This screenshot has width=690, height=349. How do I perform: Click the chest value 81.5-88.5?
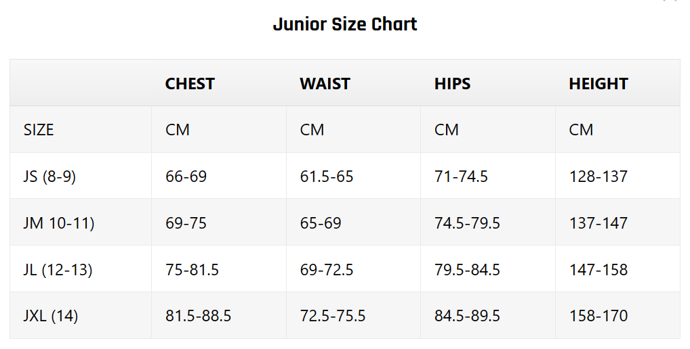point(198,316)
